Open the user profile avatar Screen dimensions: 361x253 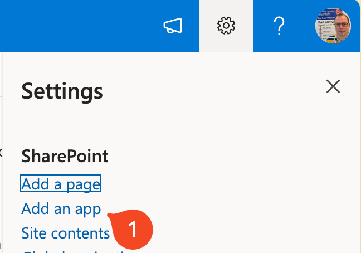333,26
